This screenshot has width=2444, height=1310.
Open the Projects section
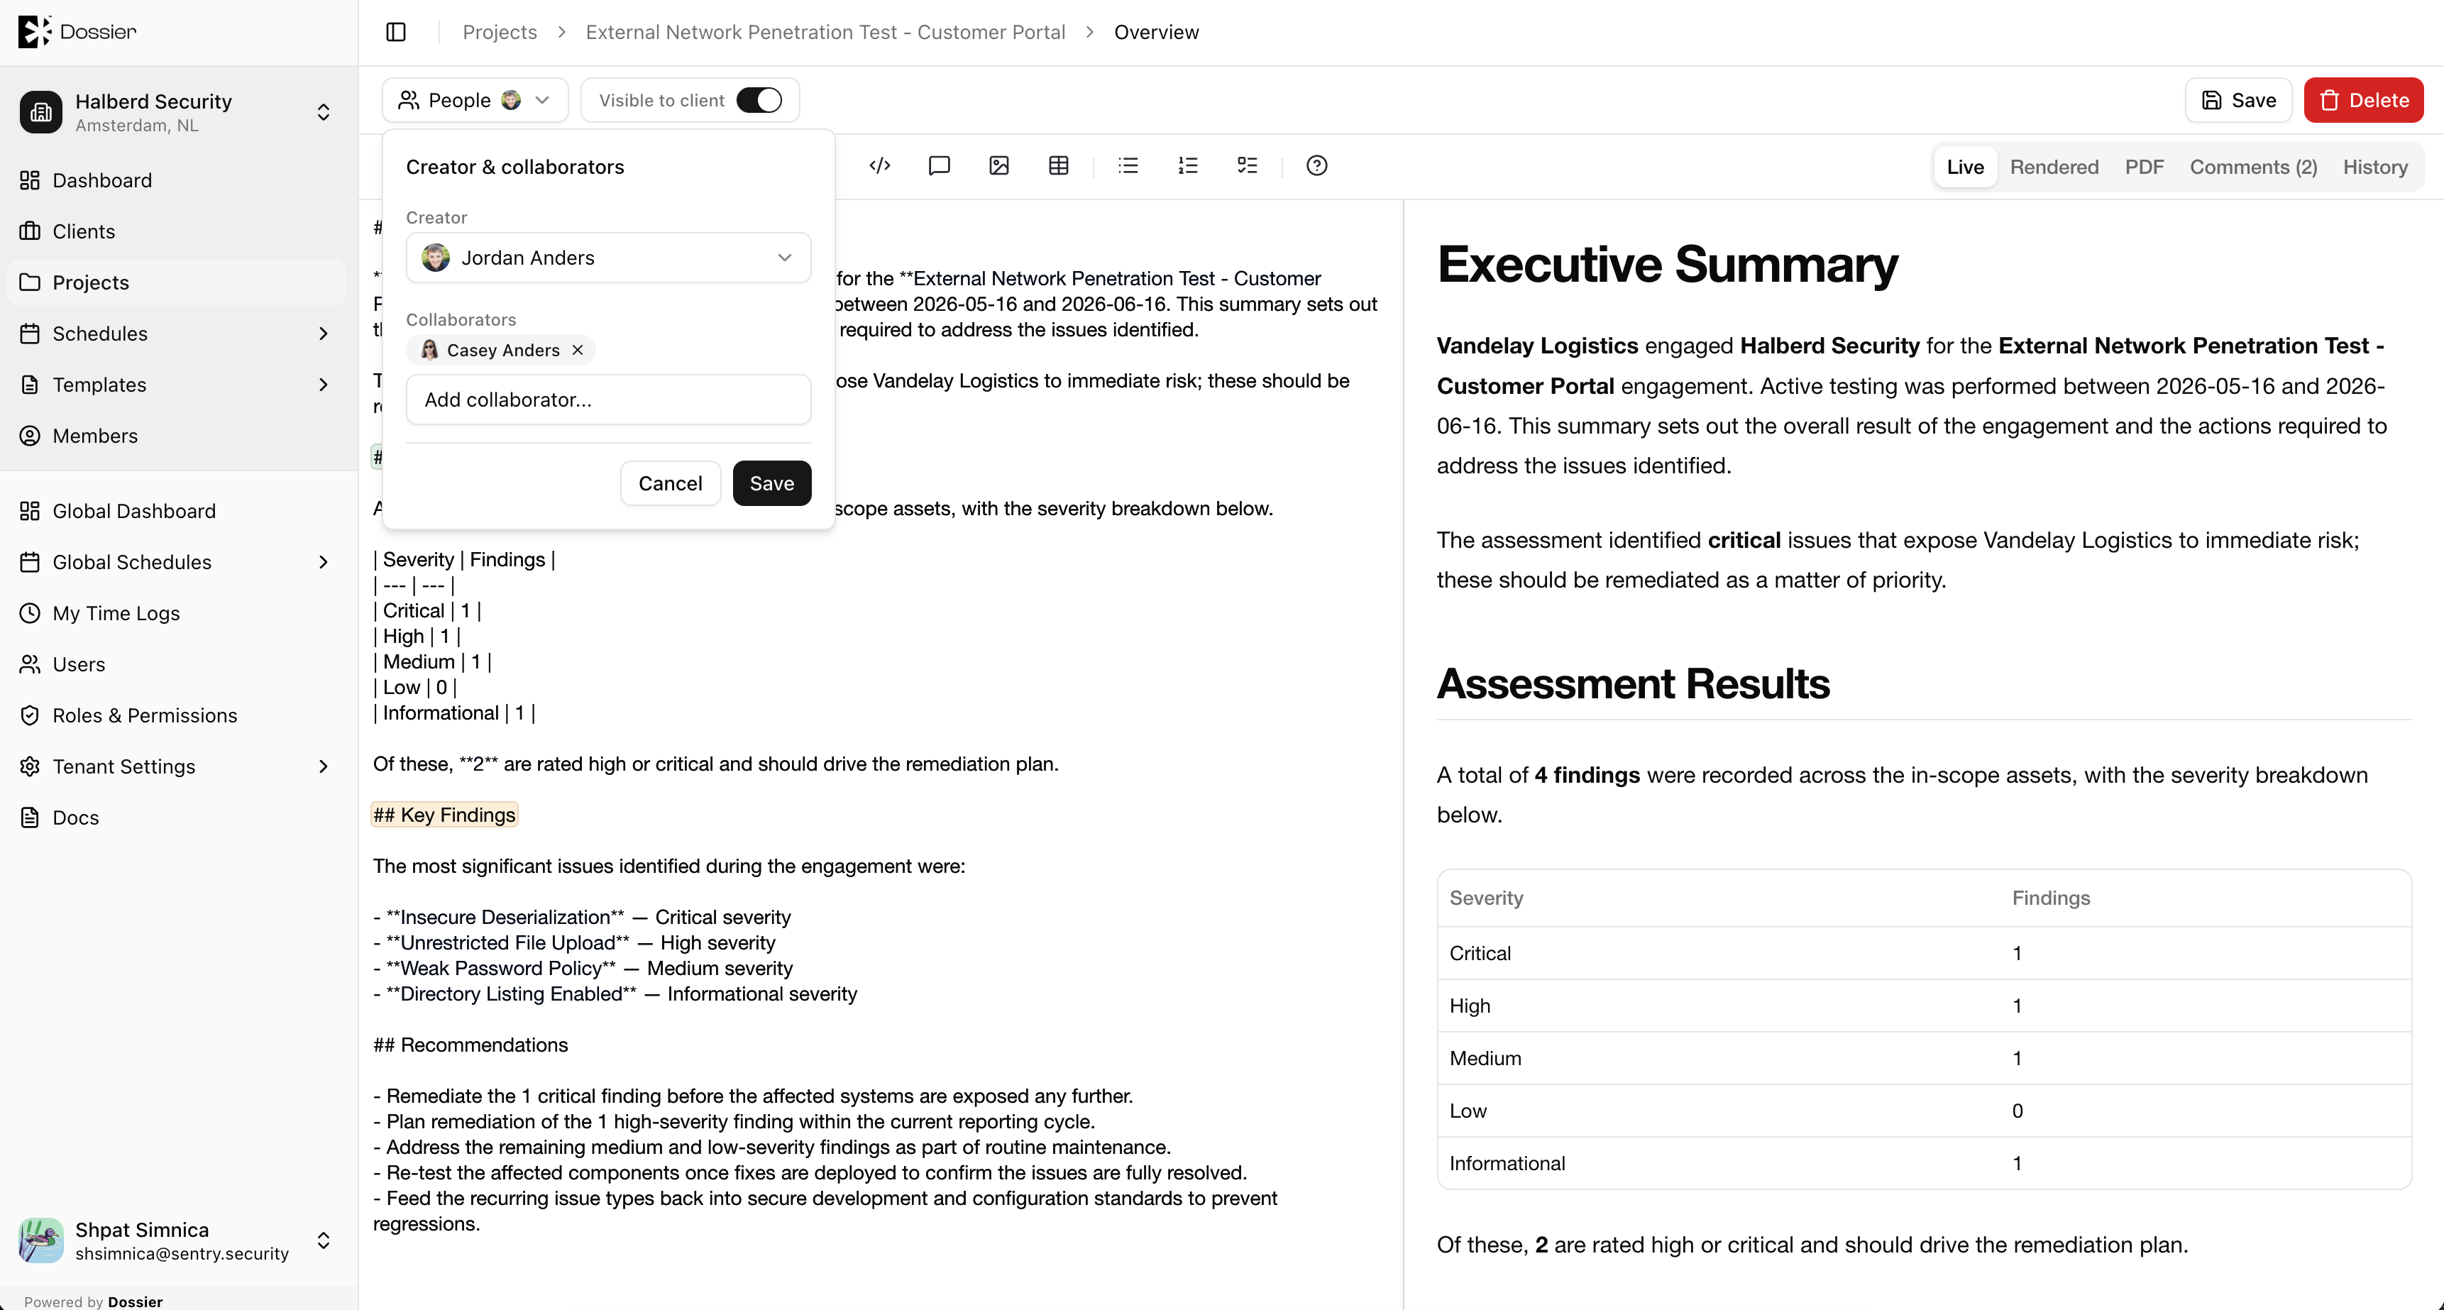[x=177, y=282]
